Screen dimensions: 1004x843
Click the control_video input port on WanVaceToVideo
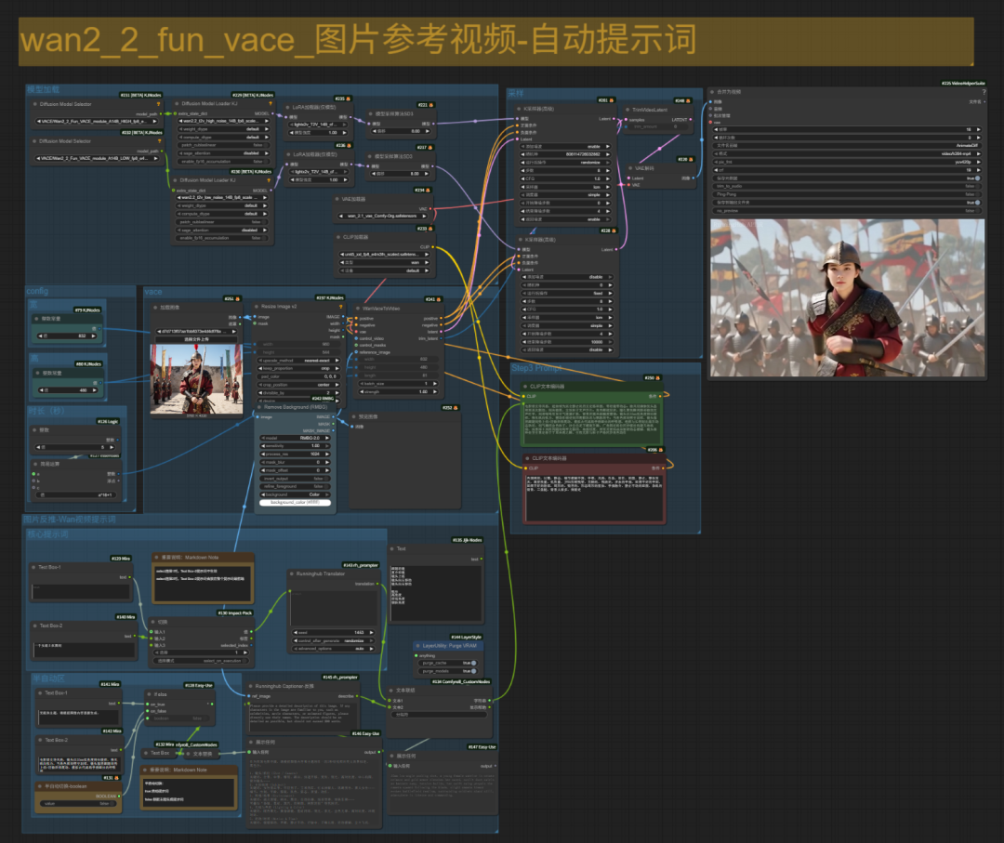[357, 338]
